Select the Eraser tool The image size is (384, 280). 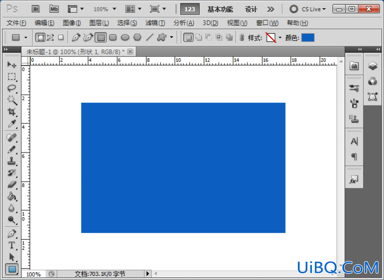click(11, 185)
